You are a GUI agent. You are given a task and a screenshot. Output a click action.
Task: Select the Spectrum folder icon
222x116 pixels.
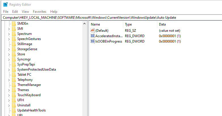coord(14,34)
